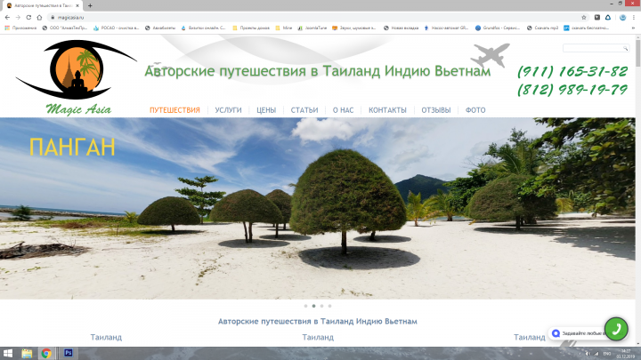Click the dark square extension icon
This screenshot has height=360, width=641.
[x=597, y=18]
